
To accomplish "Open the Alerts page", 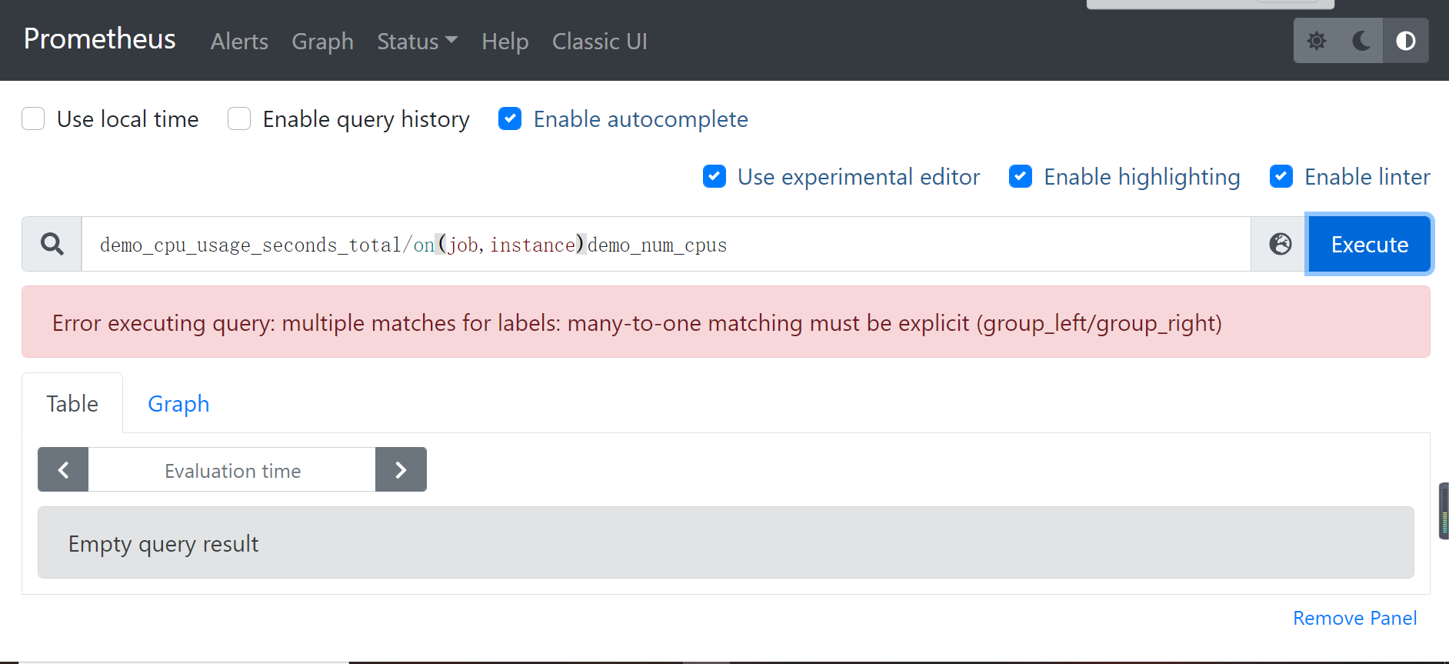I will click(239, 41).
